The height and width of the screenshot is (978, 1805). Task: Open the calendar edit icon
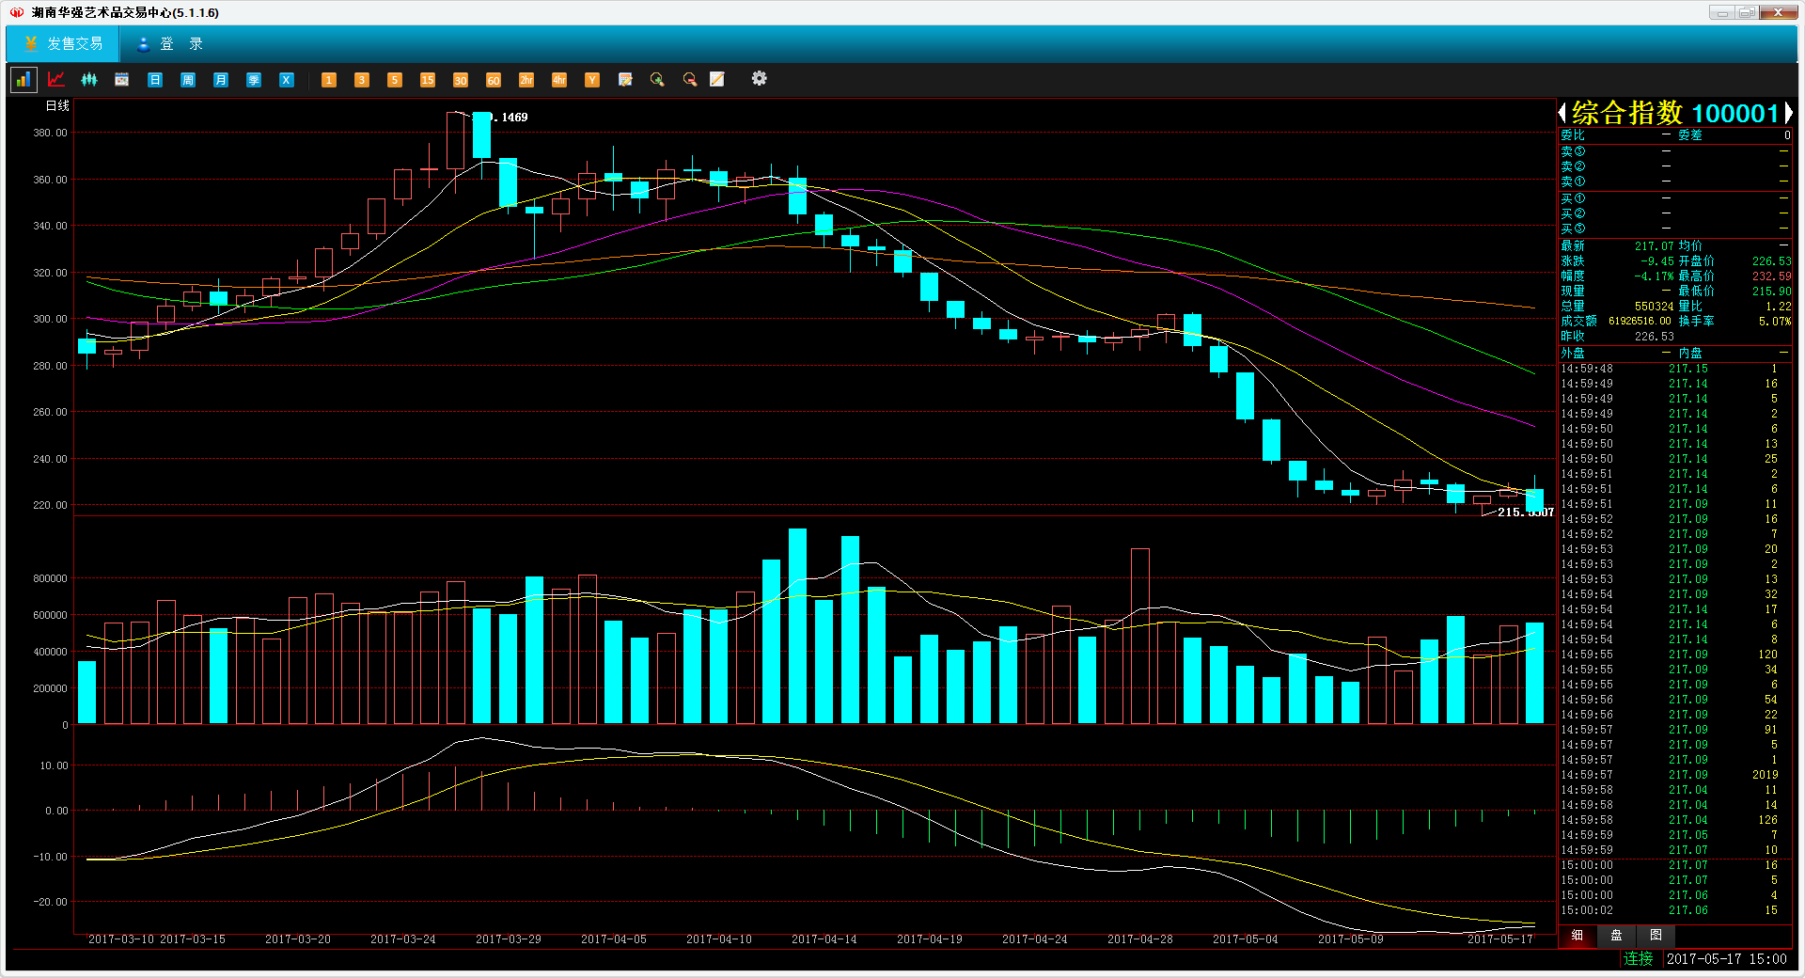click(625, 80)
